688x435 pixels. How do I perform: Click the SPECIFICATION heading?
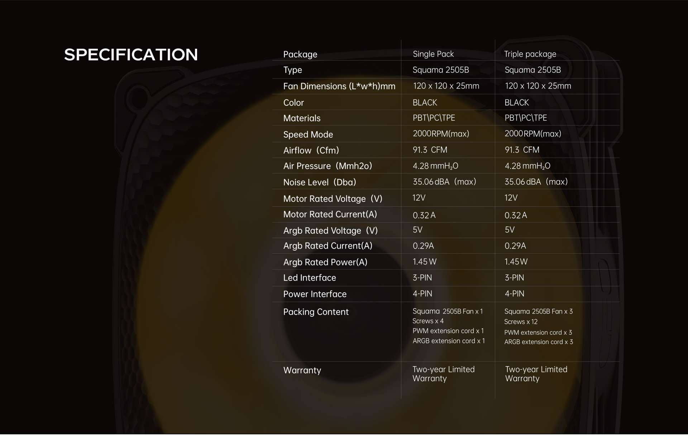pyautogui.click(x=131, y=55)
